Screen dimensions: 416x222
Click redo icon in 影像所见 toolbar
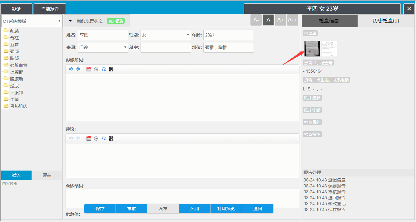pos(78,69)
